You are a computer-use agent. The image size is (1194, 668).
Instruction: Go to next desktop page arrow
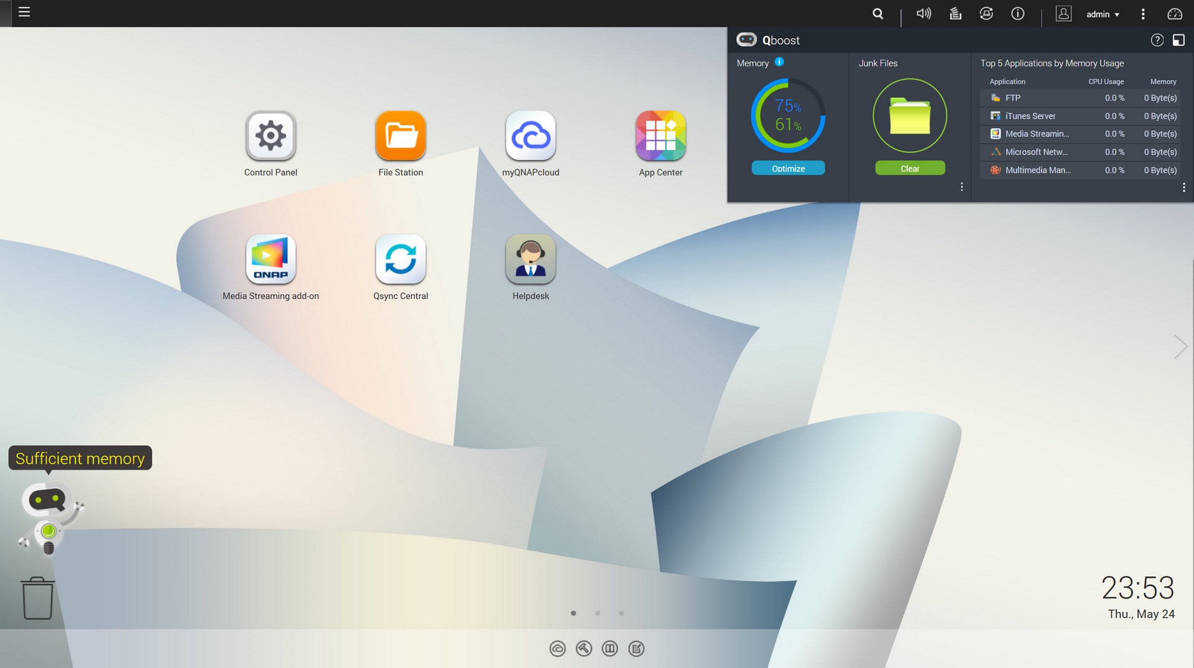[x=1180, y=346]
